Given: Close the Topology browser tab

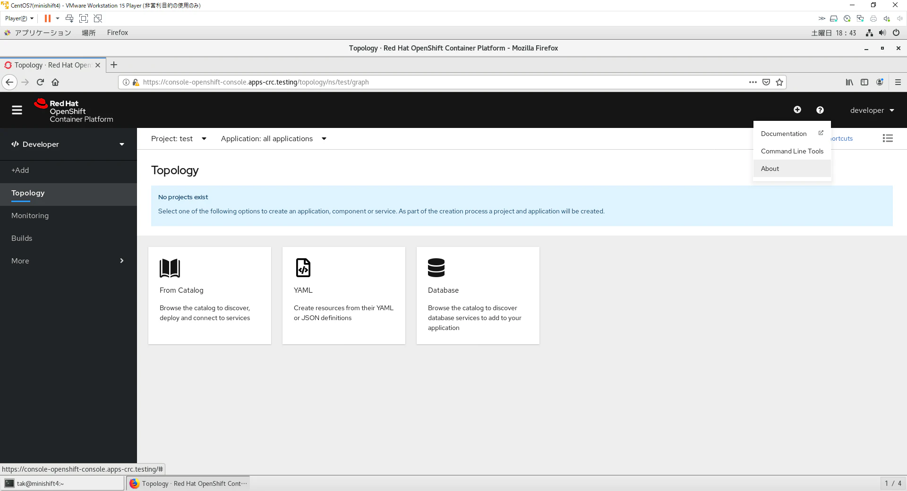Looking at the screenshot, I should click(x=98, y=65).
